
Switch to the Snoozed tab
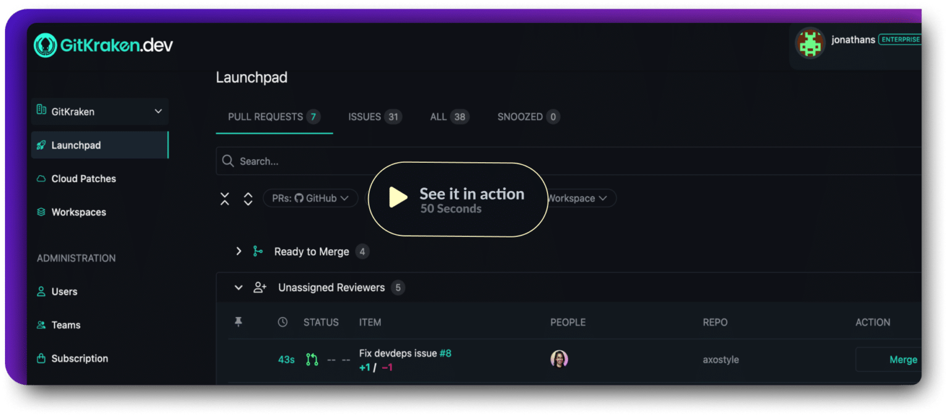(528, 117)
